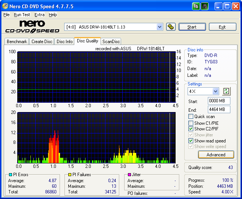Enable the Quick scan checkbox
The image size is (242, 199).
pos(191,117)
